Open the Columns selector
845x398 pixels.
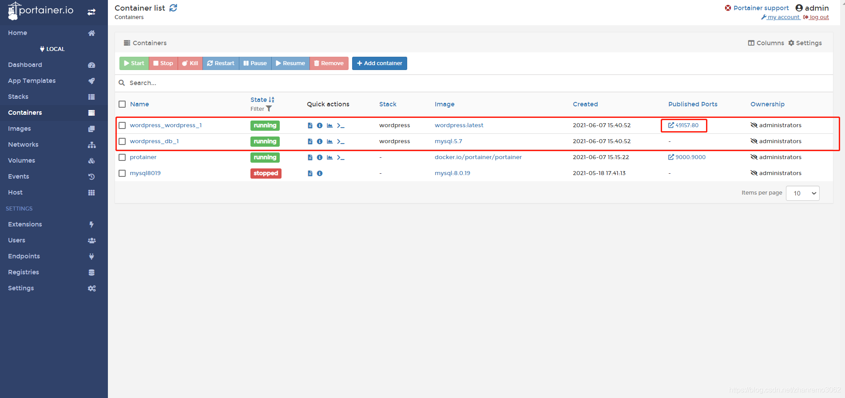click(x=766, y=43)
